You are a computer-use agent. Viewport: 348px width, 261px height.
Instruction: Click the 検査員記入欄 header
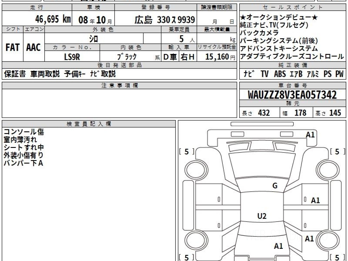pyautogui.click(x=89, y=124)
